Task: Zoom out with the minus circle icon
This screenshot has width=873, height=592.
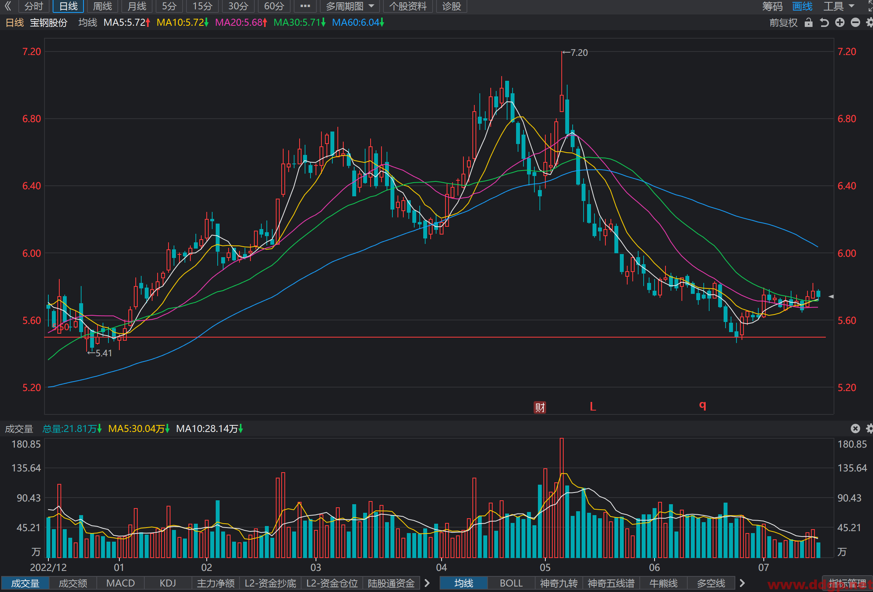Action: [855, 23]
